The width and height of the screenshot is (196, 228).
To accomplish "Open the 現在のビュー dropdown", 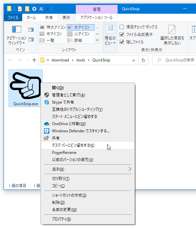I will click(110, 37).
